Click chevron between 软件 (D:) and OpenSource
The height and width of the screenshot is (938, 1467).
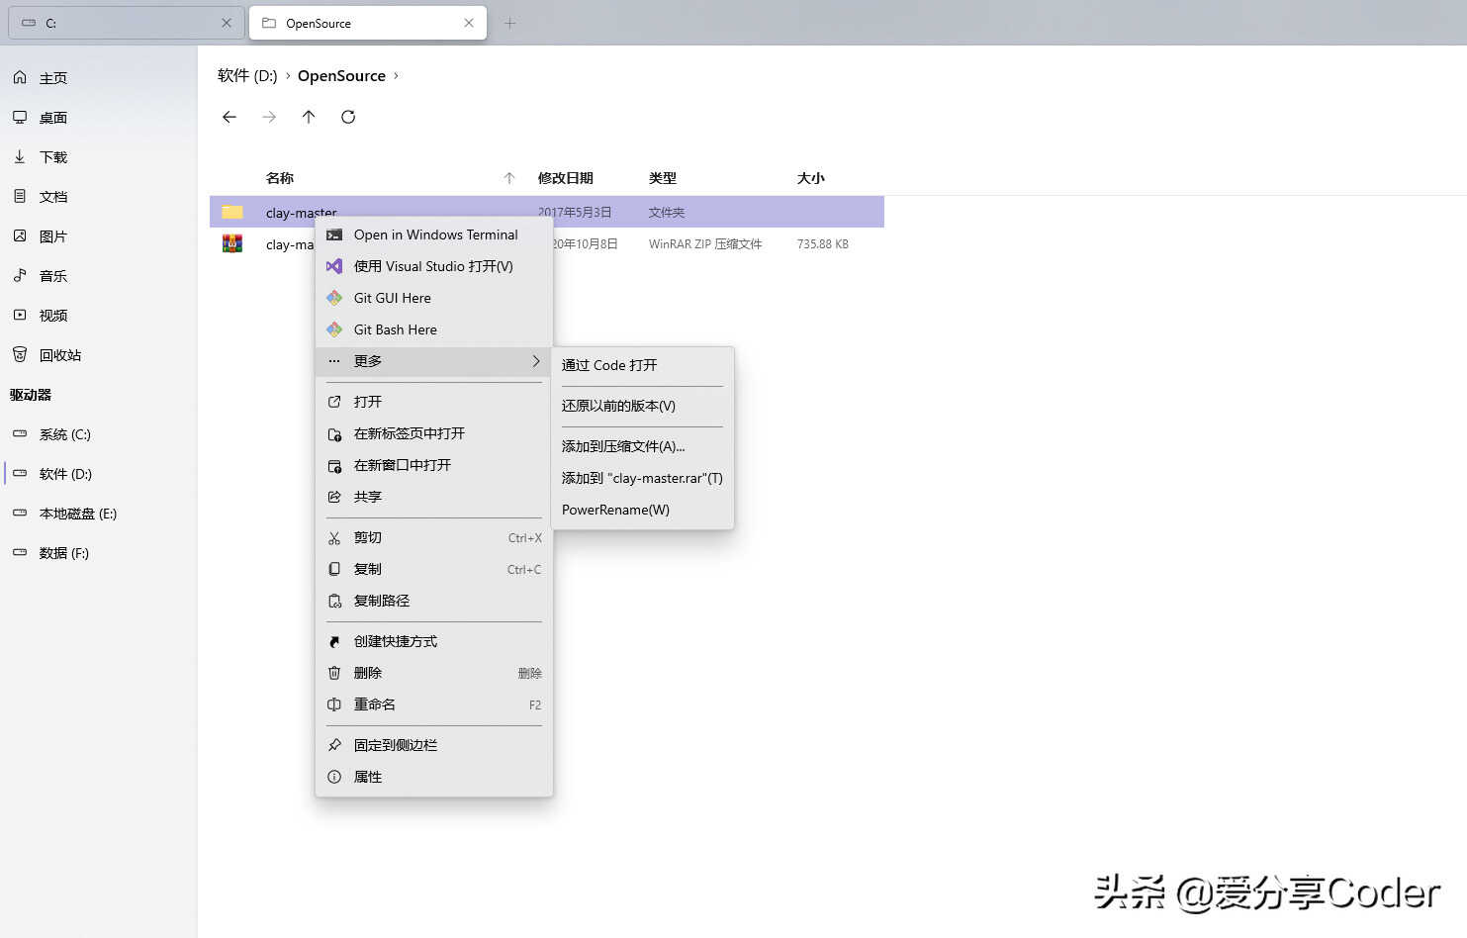click(x=288, y=75)
